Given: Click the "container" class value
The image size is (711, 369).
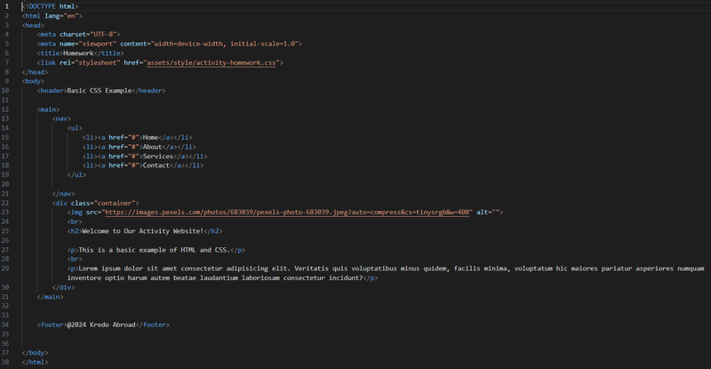Looking at the screenshot, I should tap(115, 203).
